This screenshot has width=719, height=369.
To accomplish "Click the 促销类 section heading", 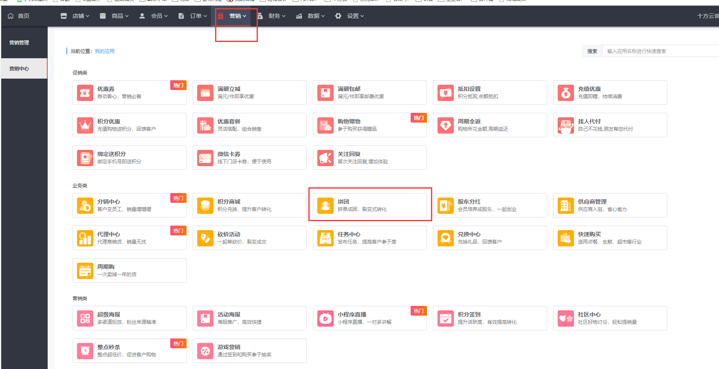I will tap(80, 73).
